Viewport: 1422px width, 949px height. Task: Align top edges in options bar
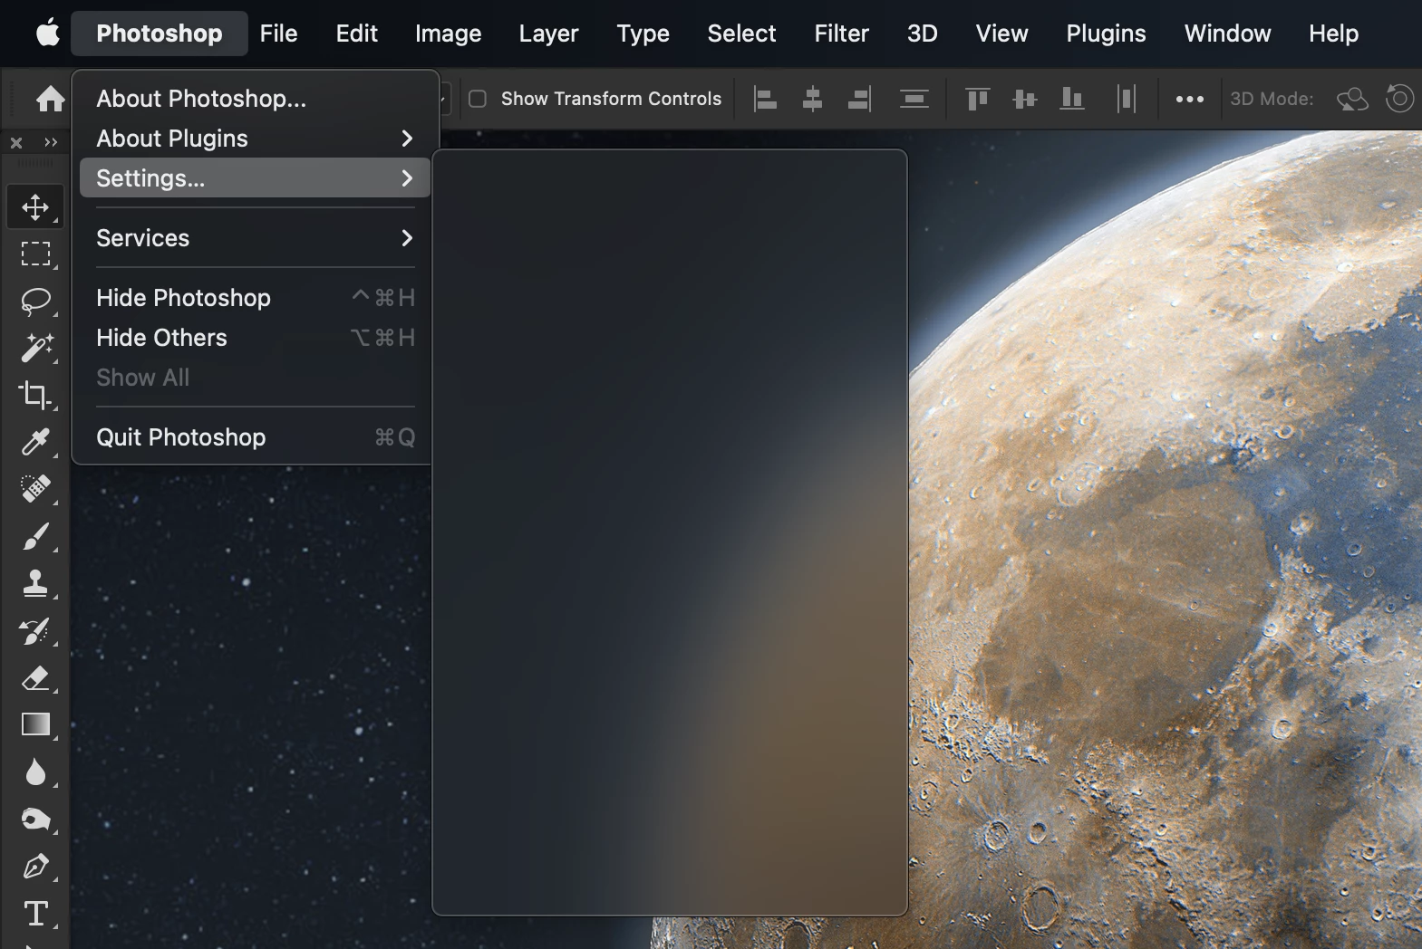pyautogui.click(x=977, y=99)
